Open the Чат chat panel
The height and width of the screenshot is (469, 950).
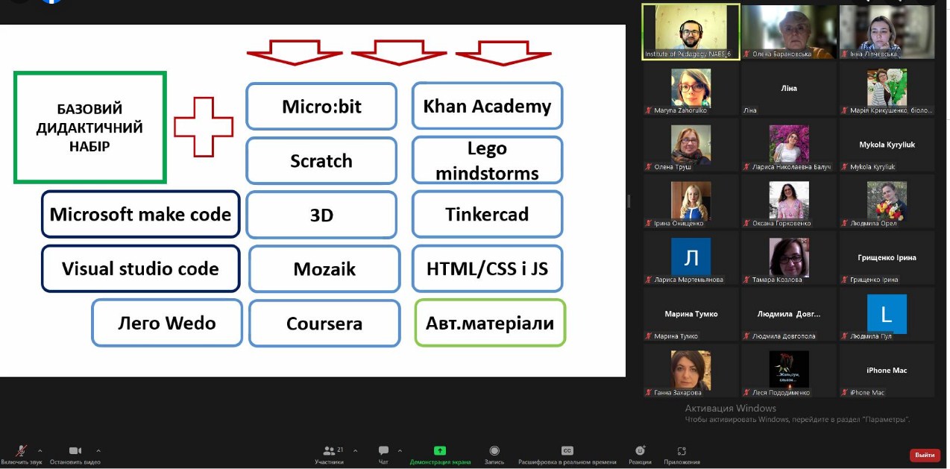click(x=383, y=451)
